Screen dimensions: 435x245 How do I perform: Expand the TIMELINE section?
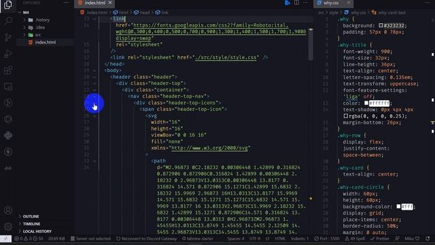(31, 224)
